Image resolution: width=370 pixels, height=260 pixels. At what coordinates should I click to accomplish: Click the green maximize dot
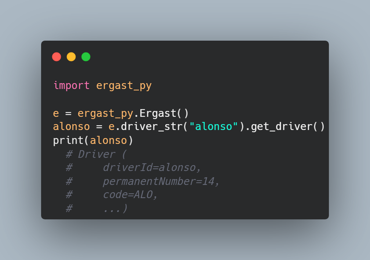click(86, 57)
